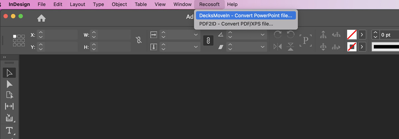Click the transform preview P indicator
399x139 pixels.
(305, 40)
